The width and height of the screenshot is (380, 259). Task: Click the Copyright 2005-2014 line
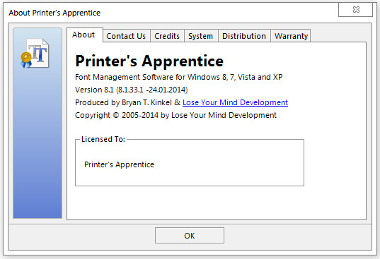click(175, 115)
